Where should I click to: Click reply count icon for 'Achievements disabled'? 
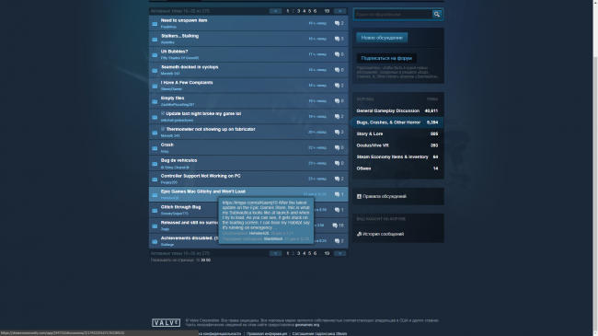(x=337, y=241)
